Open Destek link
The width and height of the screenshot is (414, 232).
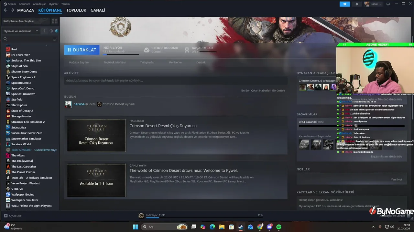(x=201, y=62)
